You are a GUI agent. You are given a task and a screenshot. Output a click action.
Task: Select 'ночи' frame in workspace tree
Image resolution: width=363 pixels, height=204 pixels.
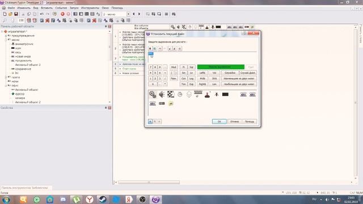click(x=15, y=82)
